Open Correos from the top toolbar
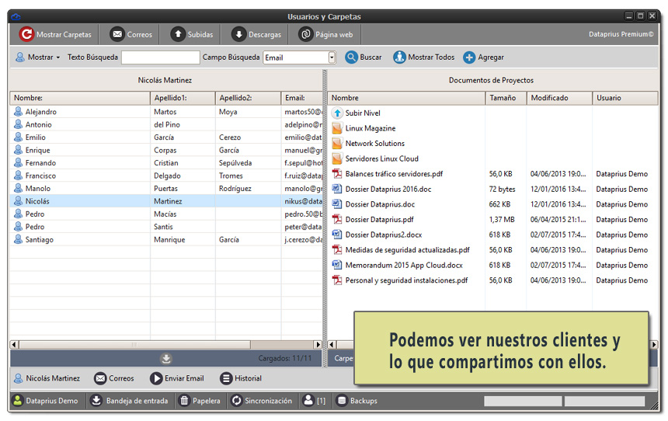The height and width of the screenshot is (421, 668). [131, 34]
